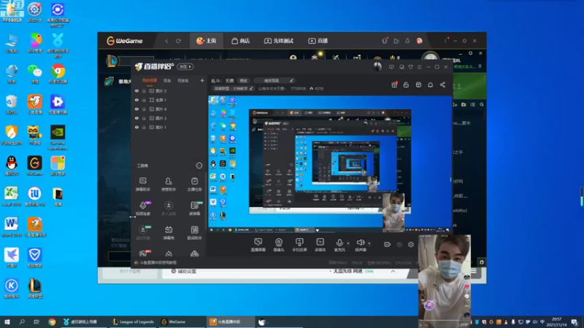Image resolution: width=584 pixels, height=328 pixels.
Task: Start 视频连麦 from the toolbox
Action: click(x=142, y=208)
